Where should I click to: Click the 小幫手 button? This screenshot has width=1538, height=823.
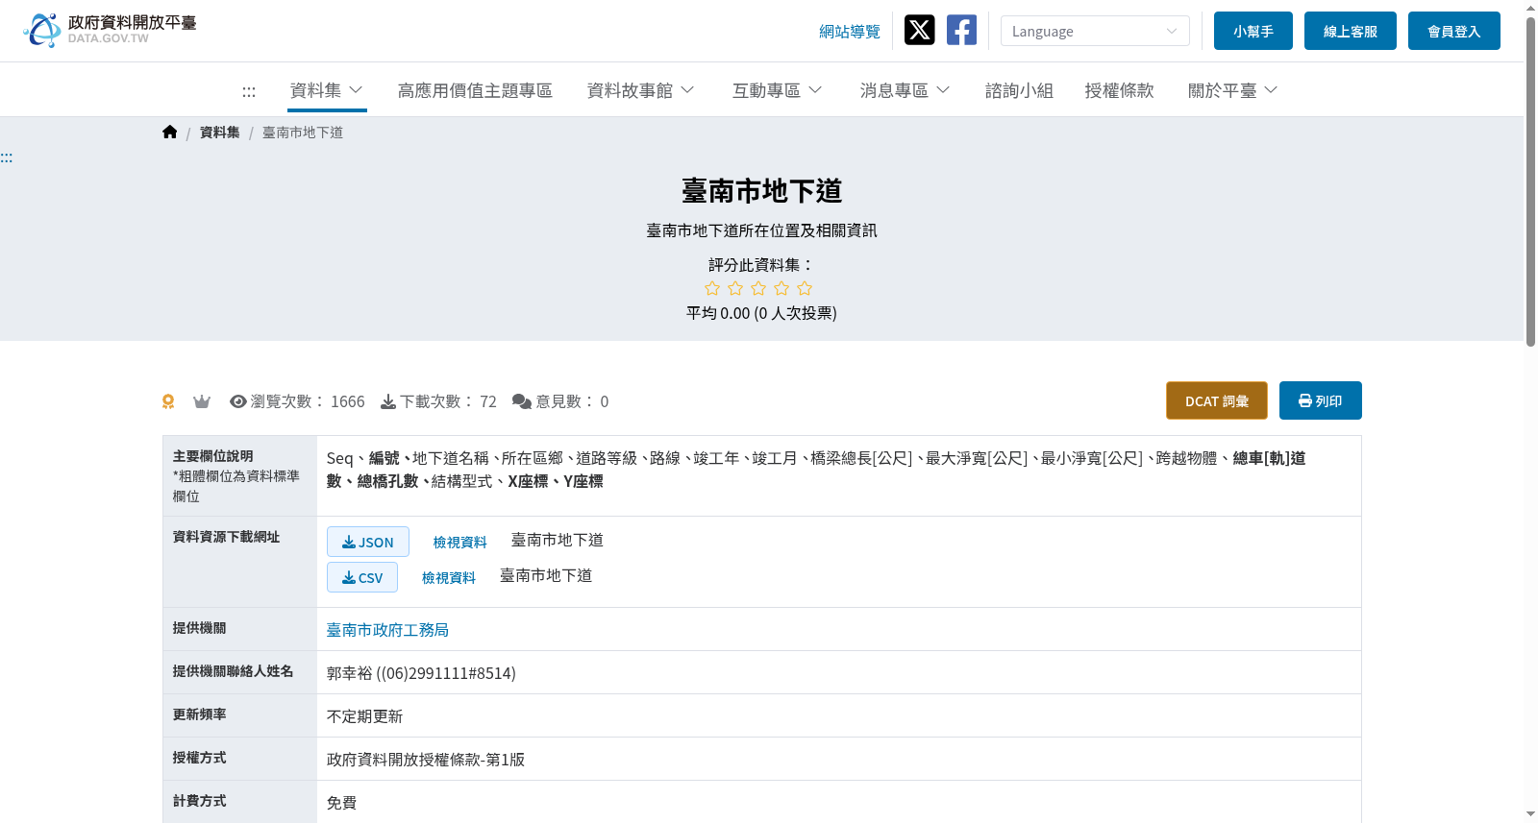point(1253,31)
